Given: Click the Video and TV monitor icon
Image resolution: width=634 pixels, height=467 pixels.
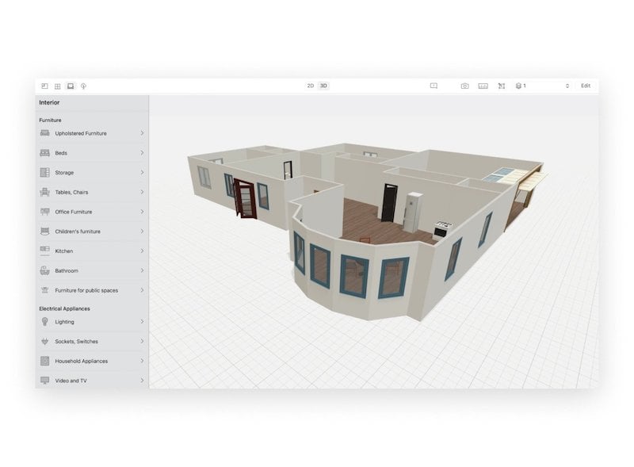Looking at the screenshot, I should pos(45,381).
